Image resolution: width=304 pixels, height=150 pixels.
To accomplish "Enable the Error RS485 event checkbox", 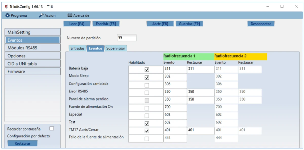I will coord(147,93).
